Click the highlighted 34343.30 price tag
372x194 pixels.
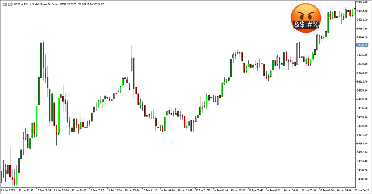pyautogui.click(x=363, y=45)
